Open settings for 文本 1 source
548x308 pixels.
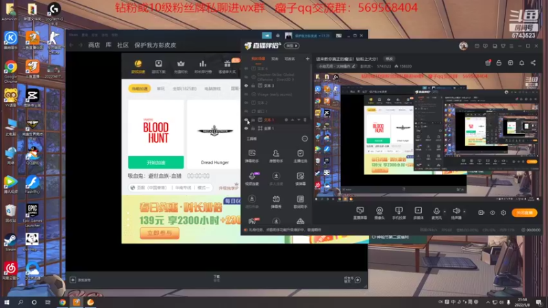coord(286,120)
